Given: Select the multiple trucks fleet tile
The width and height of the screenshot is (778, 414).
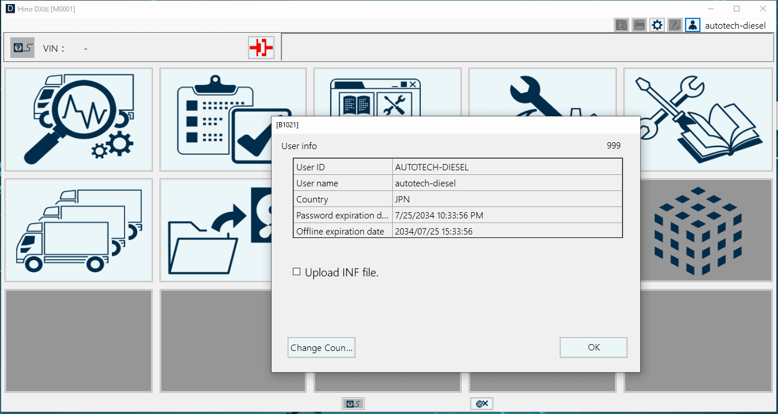Looking at the screenshot, I should pos(79,230).
